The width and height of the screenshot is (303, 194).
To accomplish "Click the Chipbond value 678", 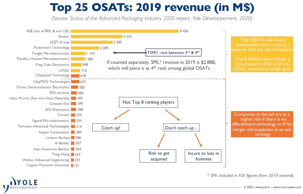I will point(83,76).
